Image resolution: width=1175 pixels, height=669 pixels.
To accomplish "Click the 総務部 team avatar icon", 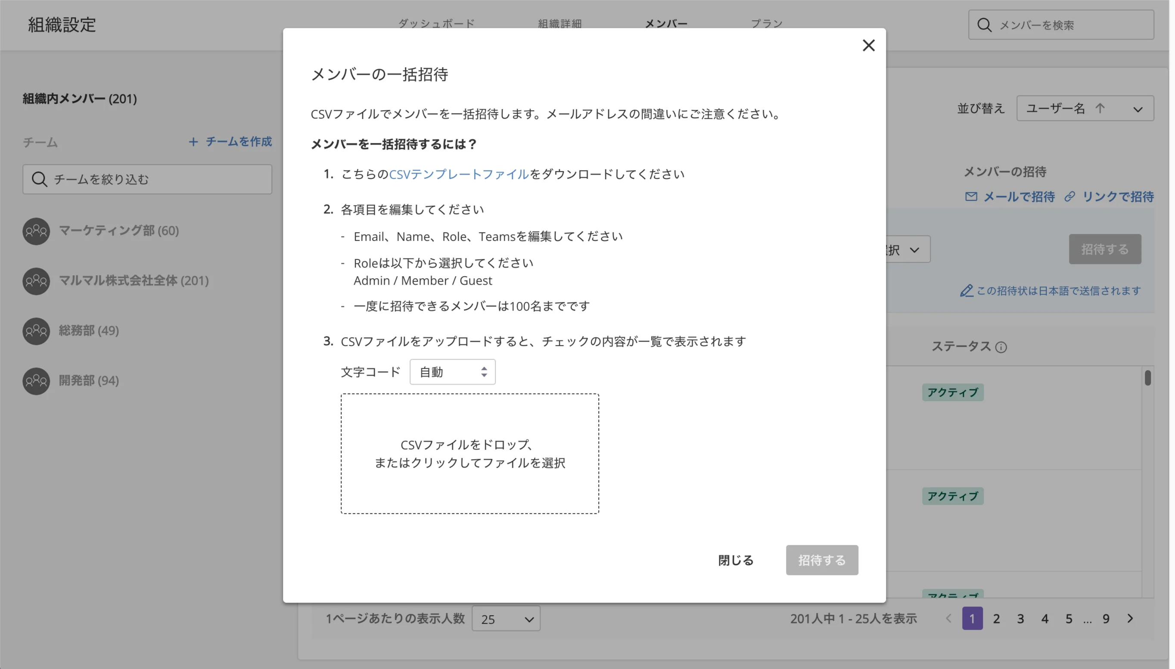I will 36,331.
